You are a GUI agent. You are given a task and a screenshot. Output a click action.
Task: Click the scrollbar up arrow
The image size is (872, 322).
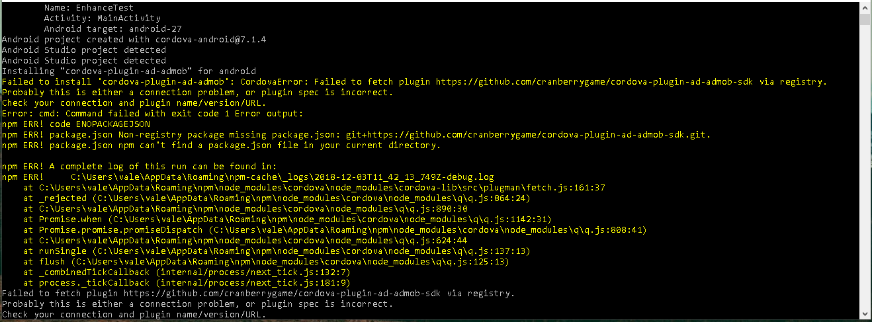pyautogui.click(x=865, y=5)
